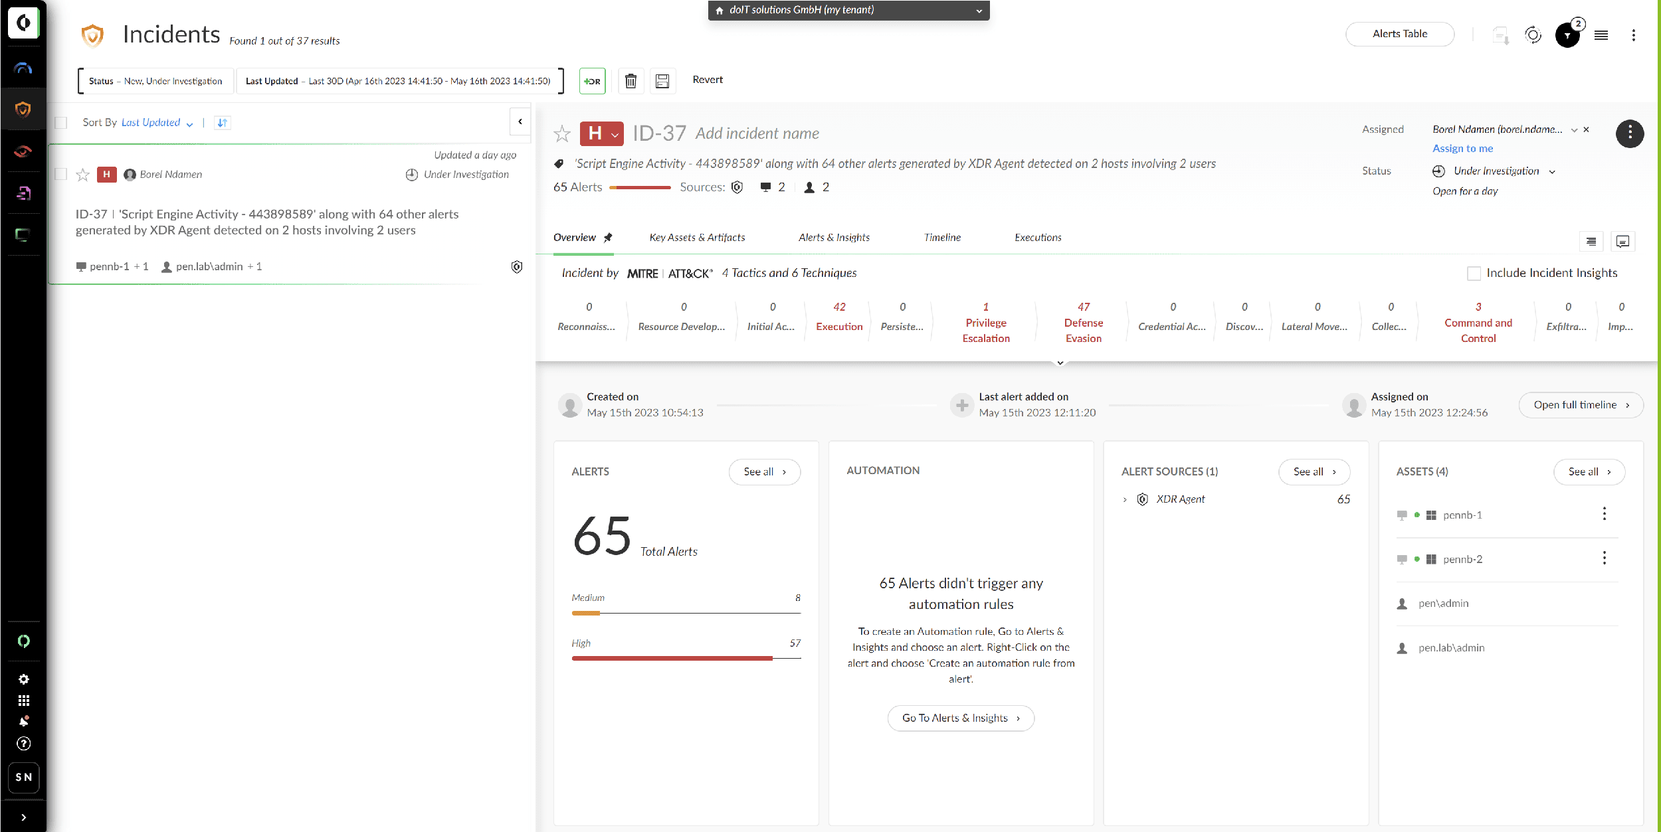This screenshot has height=832, width=1661.
Task: Remove the assigned user with X
Action: 1586,130
